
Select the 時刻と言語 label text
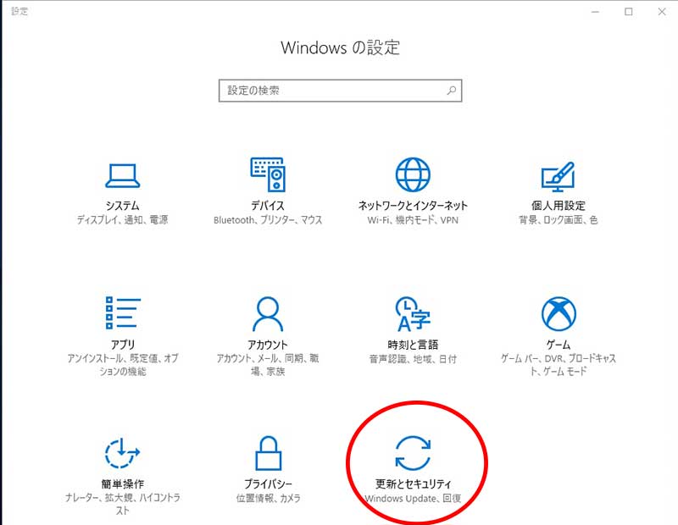[413, 345]
